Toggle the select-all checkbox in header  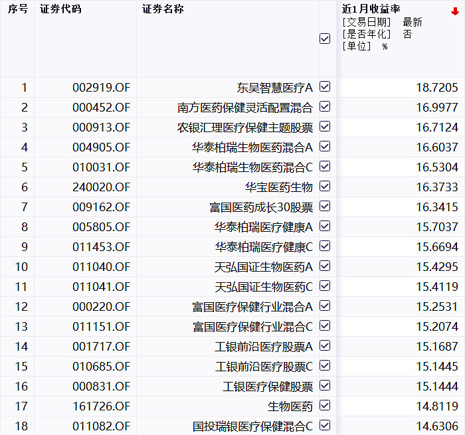[x=325, y=39]
